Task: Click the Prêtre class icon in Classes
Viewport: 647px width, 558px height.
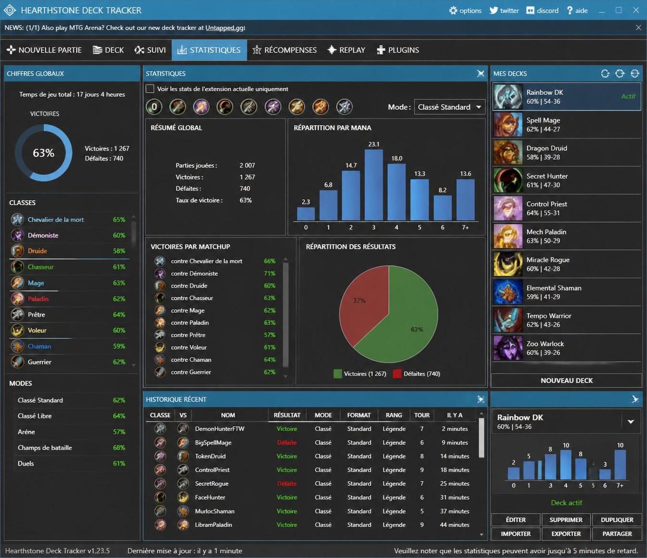Action: [17, 314]
